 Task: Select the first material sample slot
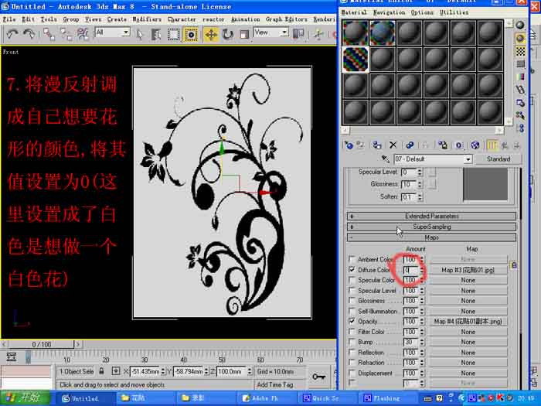[356, 32]
